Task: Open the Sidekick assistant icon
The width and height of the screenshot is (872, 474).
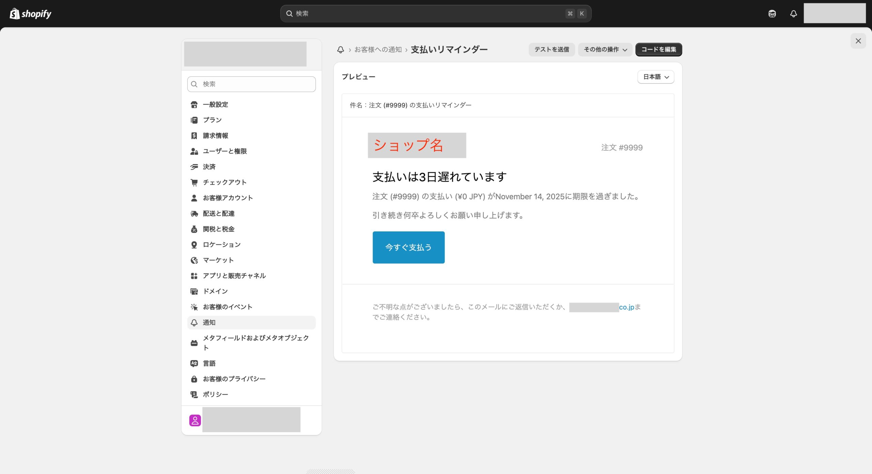Action: [772, 14]
